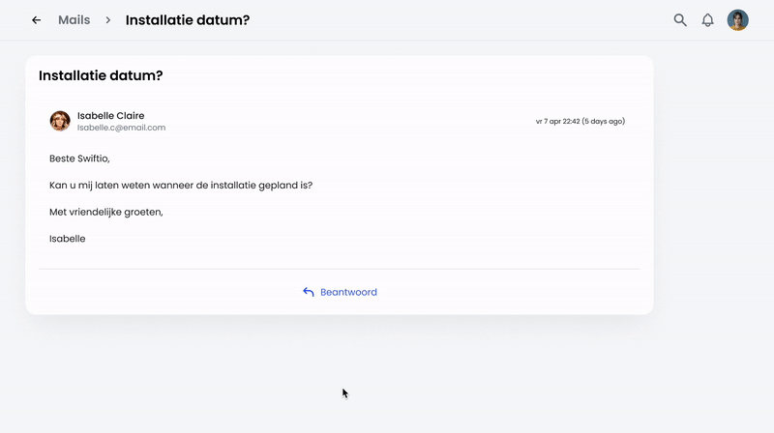This screenshot has width=774, height=433.
Task: Click the line Met vriendelijke groeten,
Action: tap(106, 212)
